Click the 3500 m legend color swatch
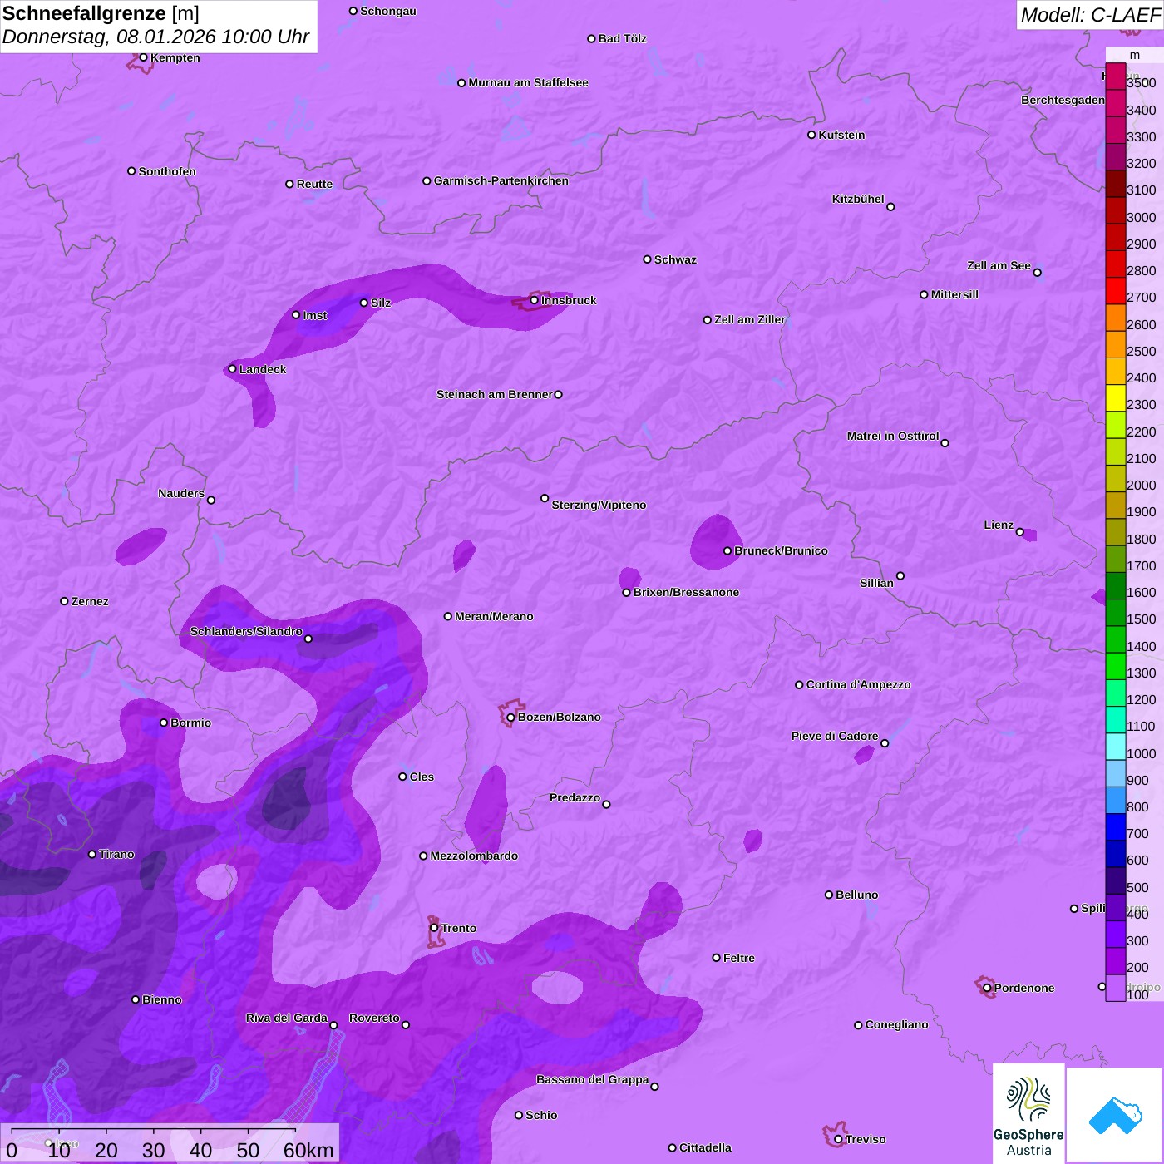The height and width of the screenshot is (1164, 1164). coord(1116,76)
